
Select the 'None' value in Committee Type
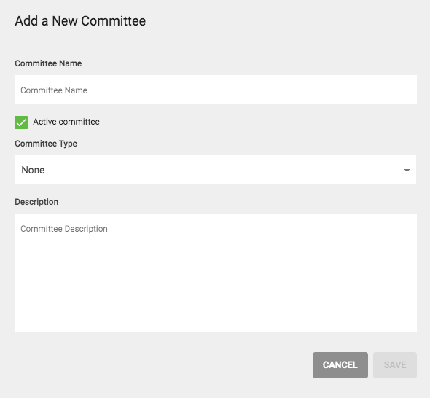[x=33, y=170]
